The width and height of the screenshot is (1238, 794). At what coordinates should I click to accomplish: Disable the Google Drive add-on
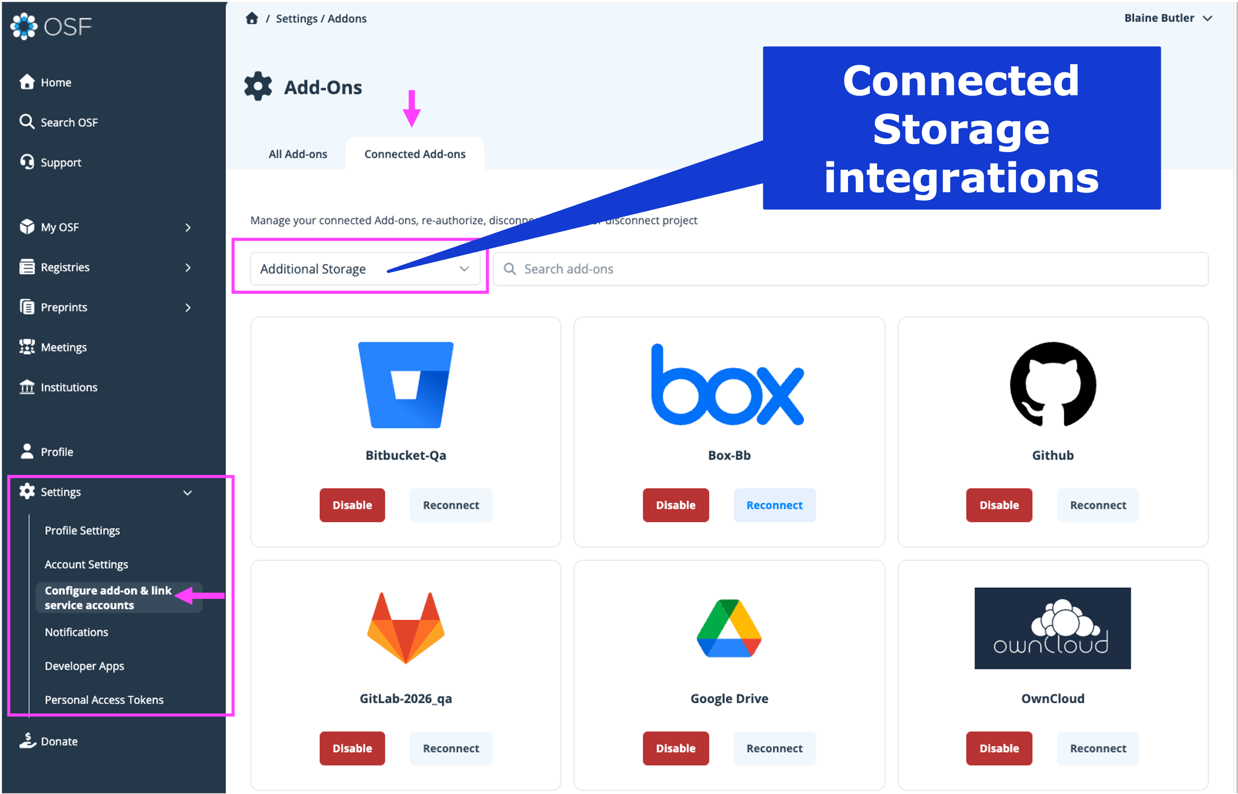(676, 748)
